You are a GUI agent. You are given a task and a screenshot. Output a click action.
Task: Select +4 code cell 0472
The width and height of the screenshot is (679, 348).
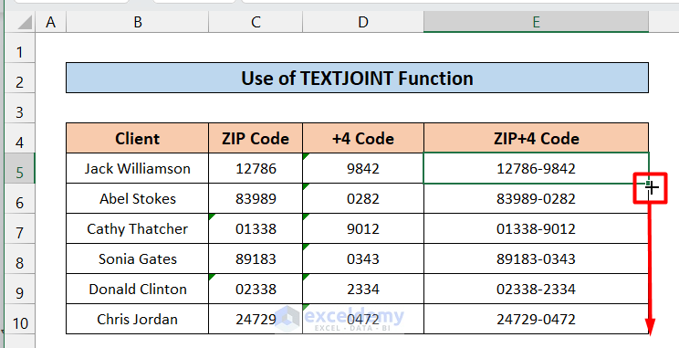pos(363,319)
